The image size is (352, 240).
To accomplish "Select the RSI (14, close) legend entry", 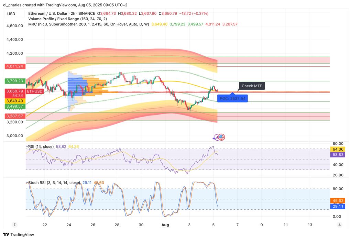I will [41, 146].
